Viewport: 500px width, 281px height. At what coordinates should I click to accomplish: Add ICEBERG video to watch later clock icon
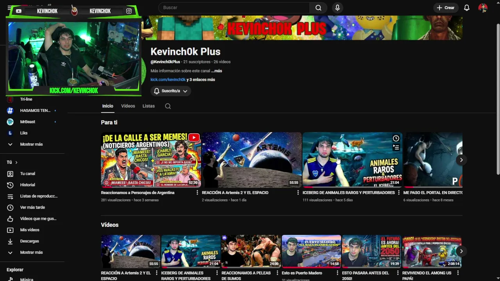point(396,139)
